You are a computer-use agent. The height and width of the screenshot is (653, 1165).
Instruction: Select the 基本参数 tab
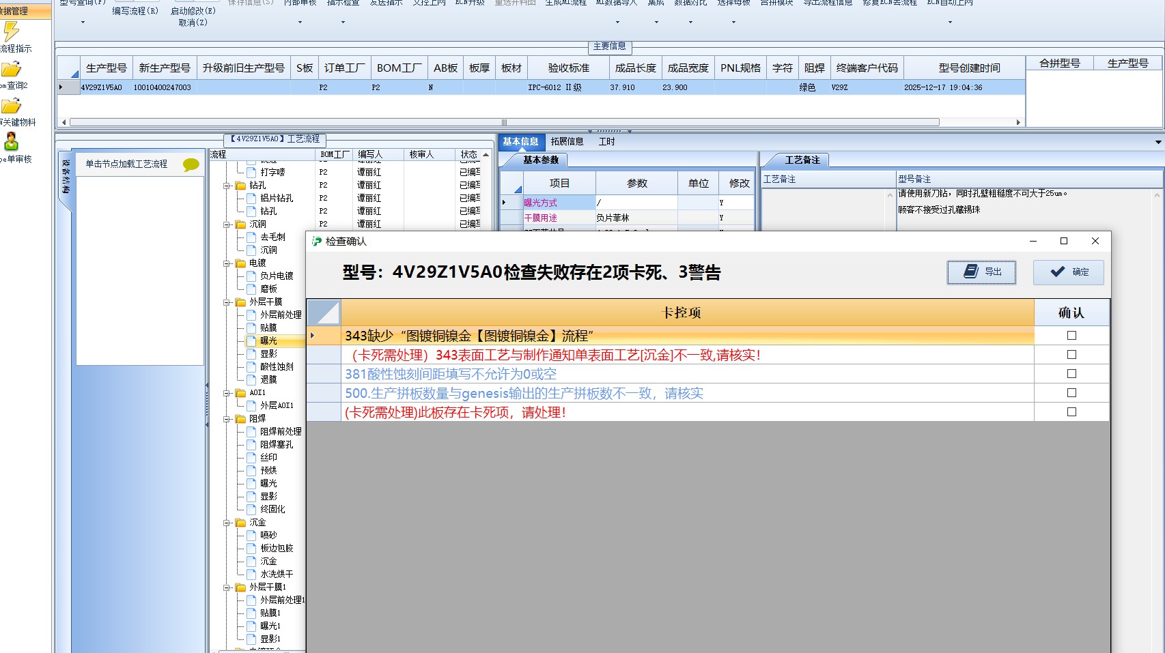(x=541, y=160)
